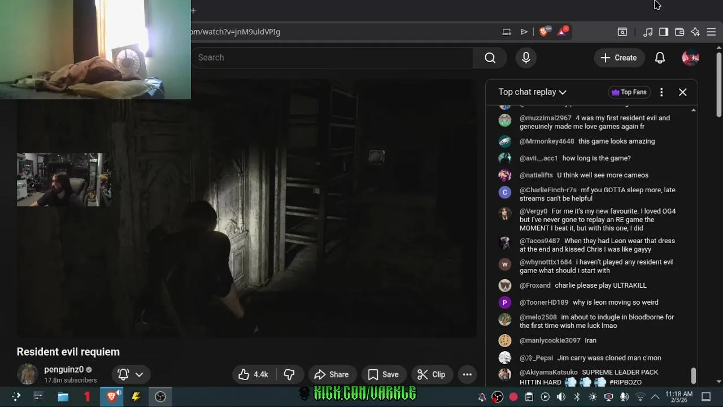Toggle notification bell for penguinz0 channel

tap(130, 374)
